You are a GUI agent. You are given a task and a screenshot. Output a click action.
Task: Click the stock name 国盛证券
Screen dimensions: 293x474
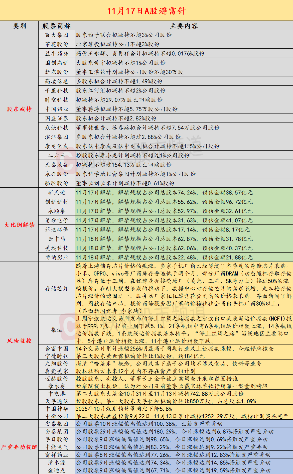point(57,118)
